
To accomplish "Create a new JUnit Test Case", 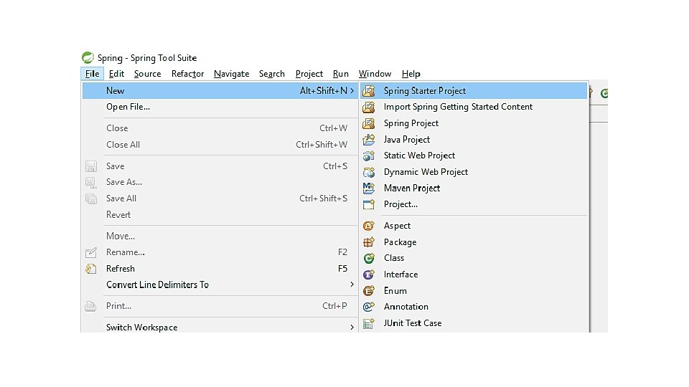I will coord(474,323).
